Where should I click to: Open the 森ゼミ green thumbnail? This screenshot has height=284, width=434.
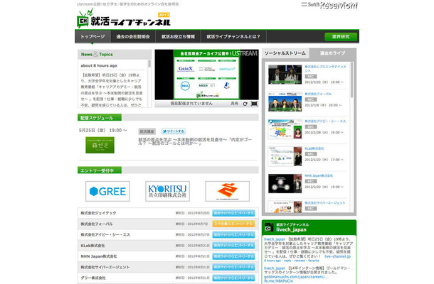click(100, 145)
